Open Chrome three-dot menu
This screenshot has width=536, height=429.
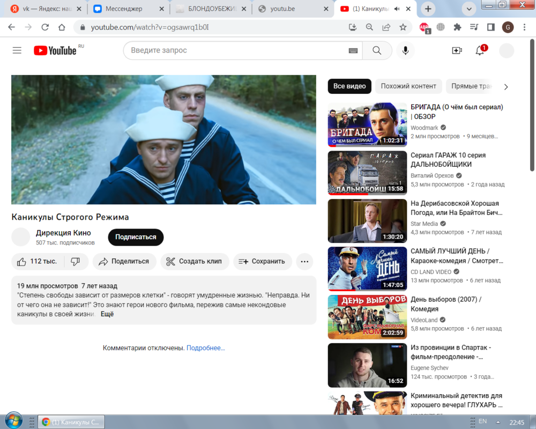tap(524, 27)
